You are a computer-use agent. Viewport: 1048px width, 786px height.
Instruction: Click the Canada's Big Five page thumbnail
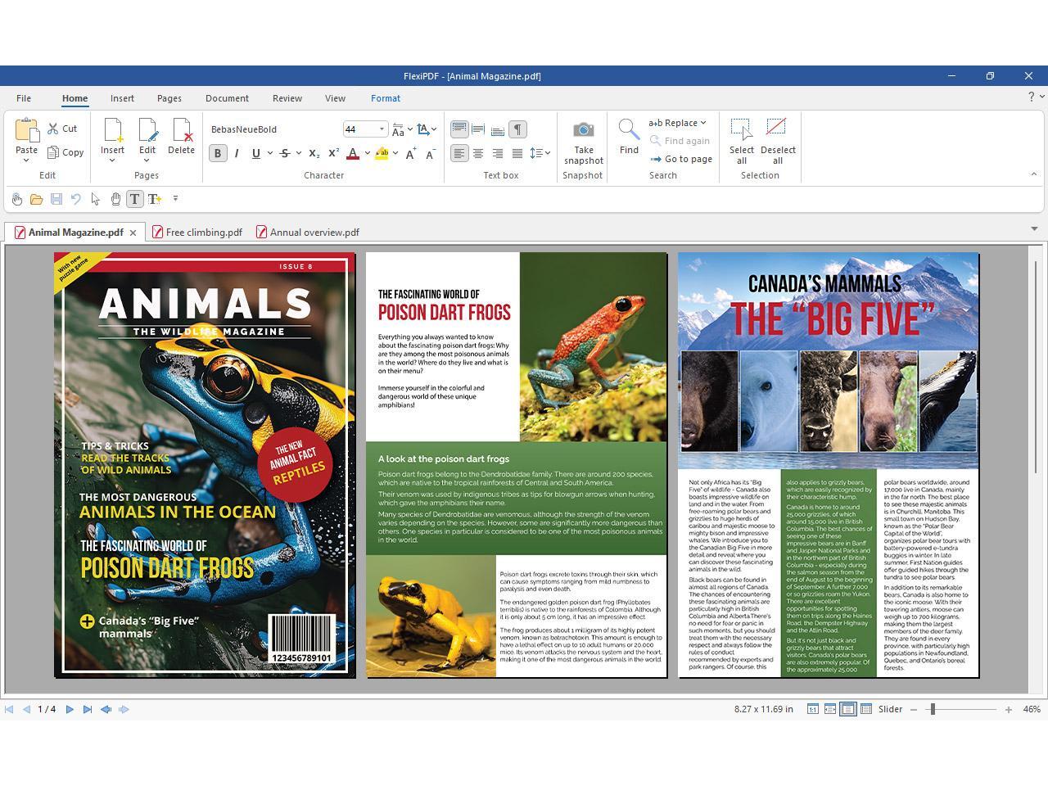[828, 465]
